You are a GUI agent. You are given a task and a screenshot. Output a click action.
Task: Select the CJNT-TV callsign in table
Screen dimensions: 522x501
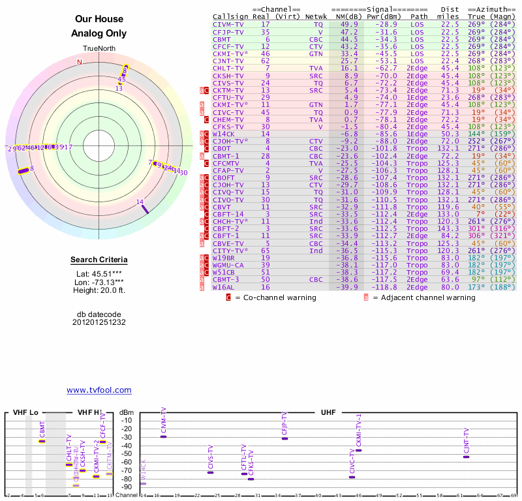228,61
